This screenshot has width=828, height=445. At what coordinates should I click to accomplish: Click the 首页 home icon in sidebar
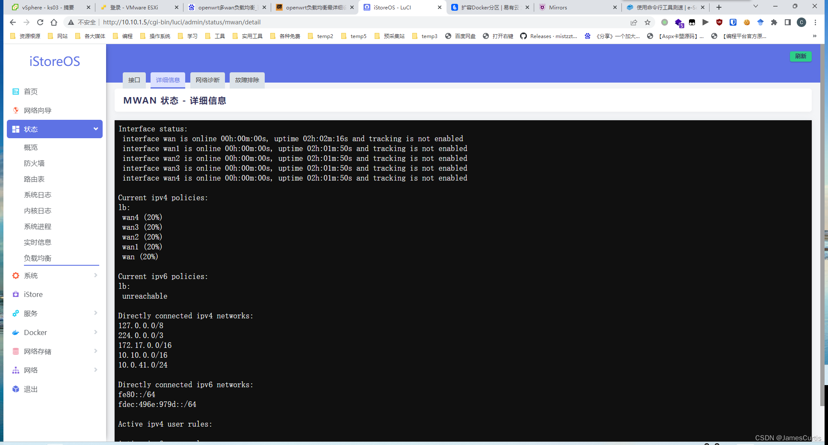(x=16, y=91)
